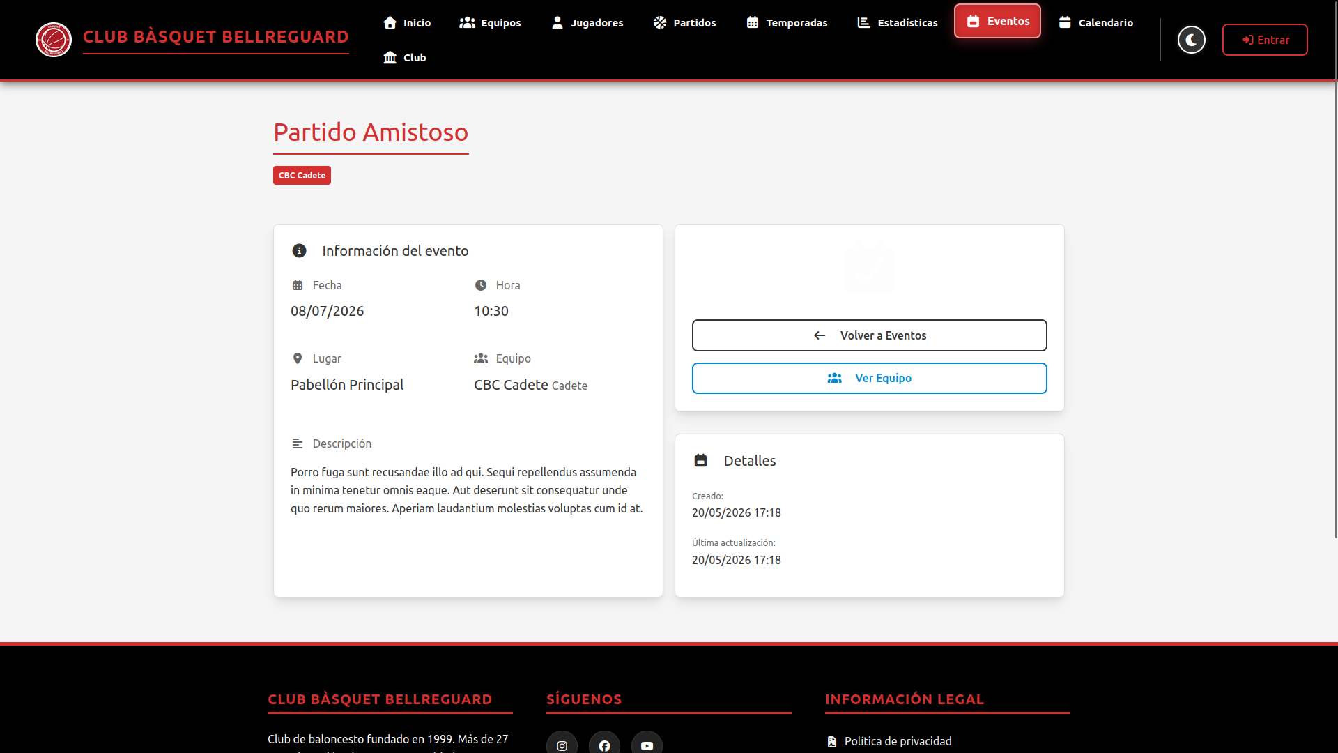Open the Partidos menu item
Viewport: 1338px width, 753px height.
click(684, 23)
